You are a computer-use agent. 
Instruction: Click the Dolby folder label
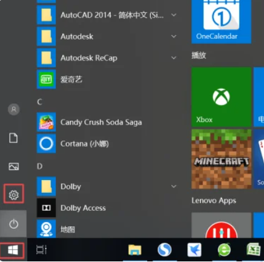tap(71, 187)
